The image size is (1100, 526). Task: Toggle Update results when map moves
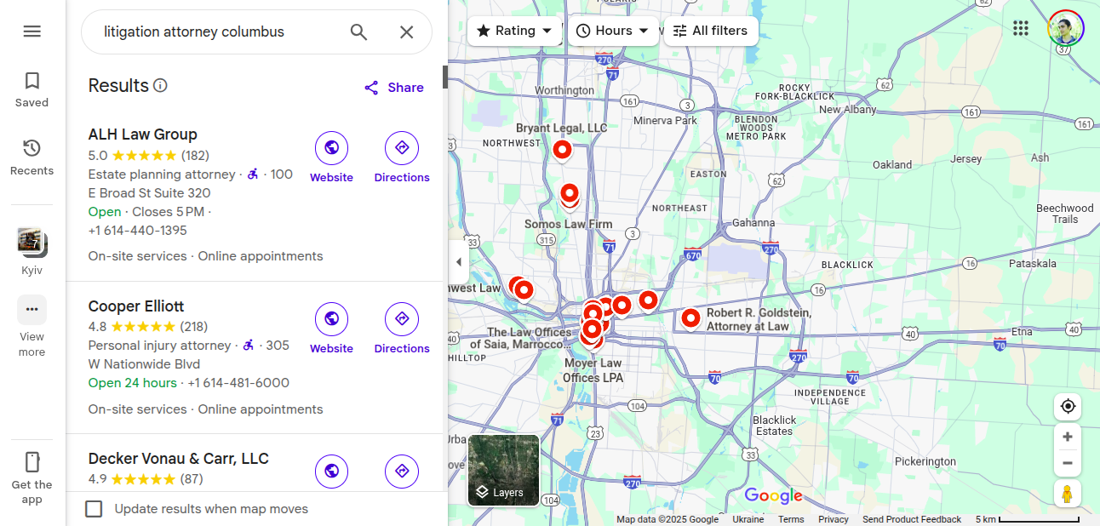tap(94, 509)
